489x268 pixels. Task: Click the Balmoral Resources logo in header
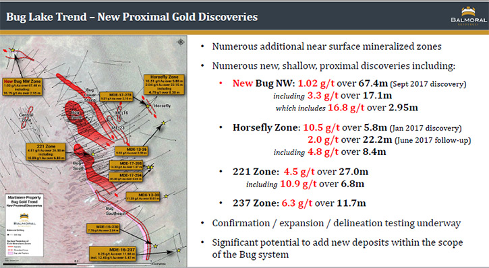468,16
